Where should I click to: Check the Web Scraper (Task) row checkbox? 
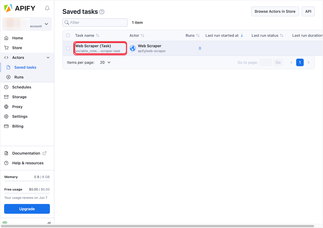coord(68,48)
